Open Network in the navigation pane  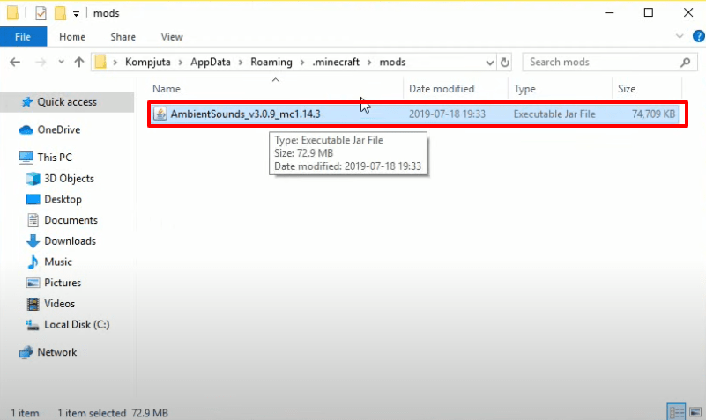(x=56, y=352)
